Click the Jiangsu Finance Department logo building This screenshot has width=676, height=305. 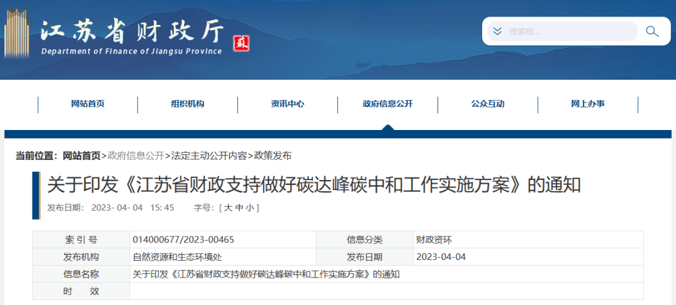(x=17, y=32)
